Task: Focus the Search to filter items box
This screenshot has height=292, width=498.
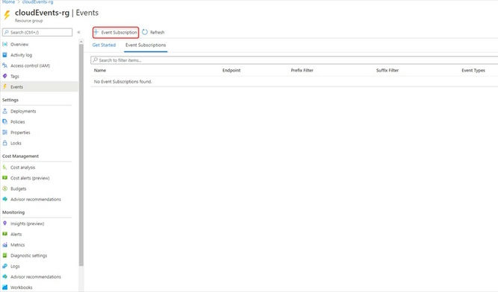Action: coord(294,60)
